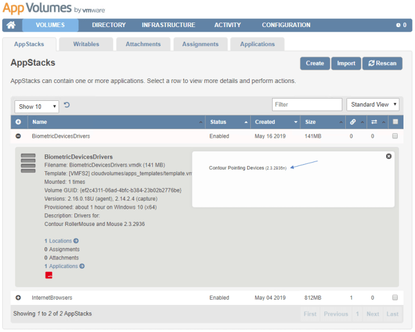Collapse the BiometricDevicesDrivers row
415x332 pixels.
pos(18,137)
